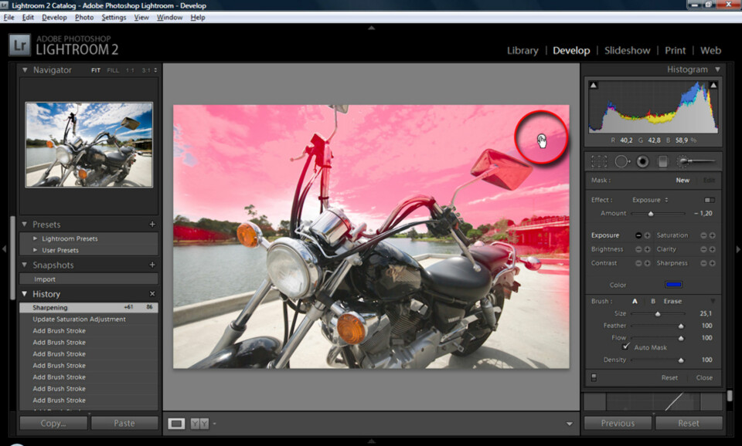Select the Graduated Filter tool
742x446 pixels.
coord(663,161)
